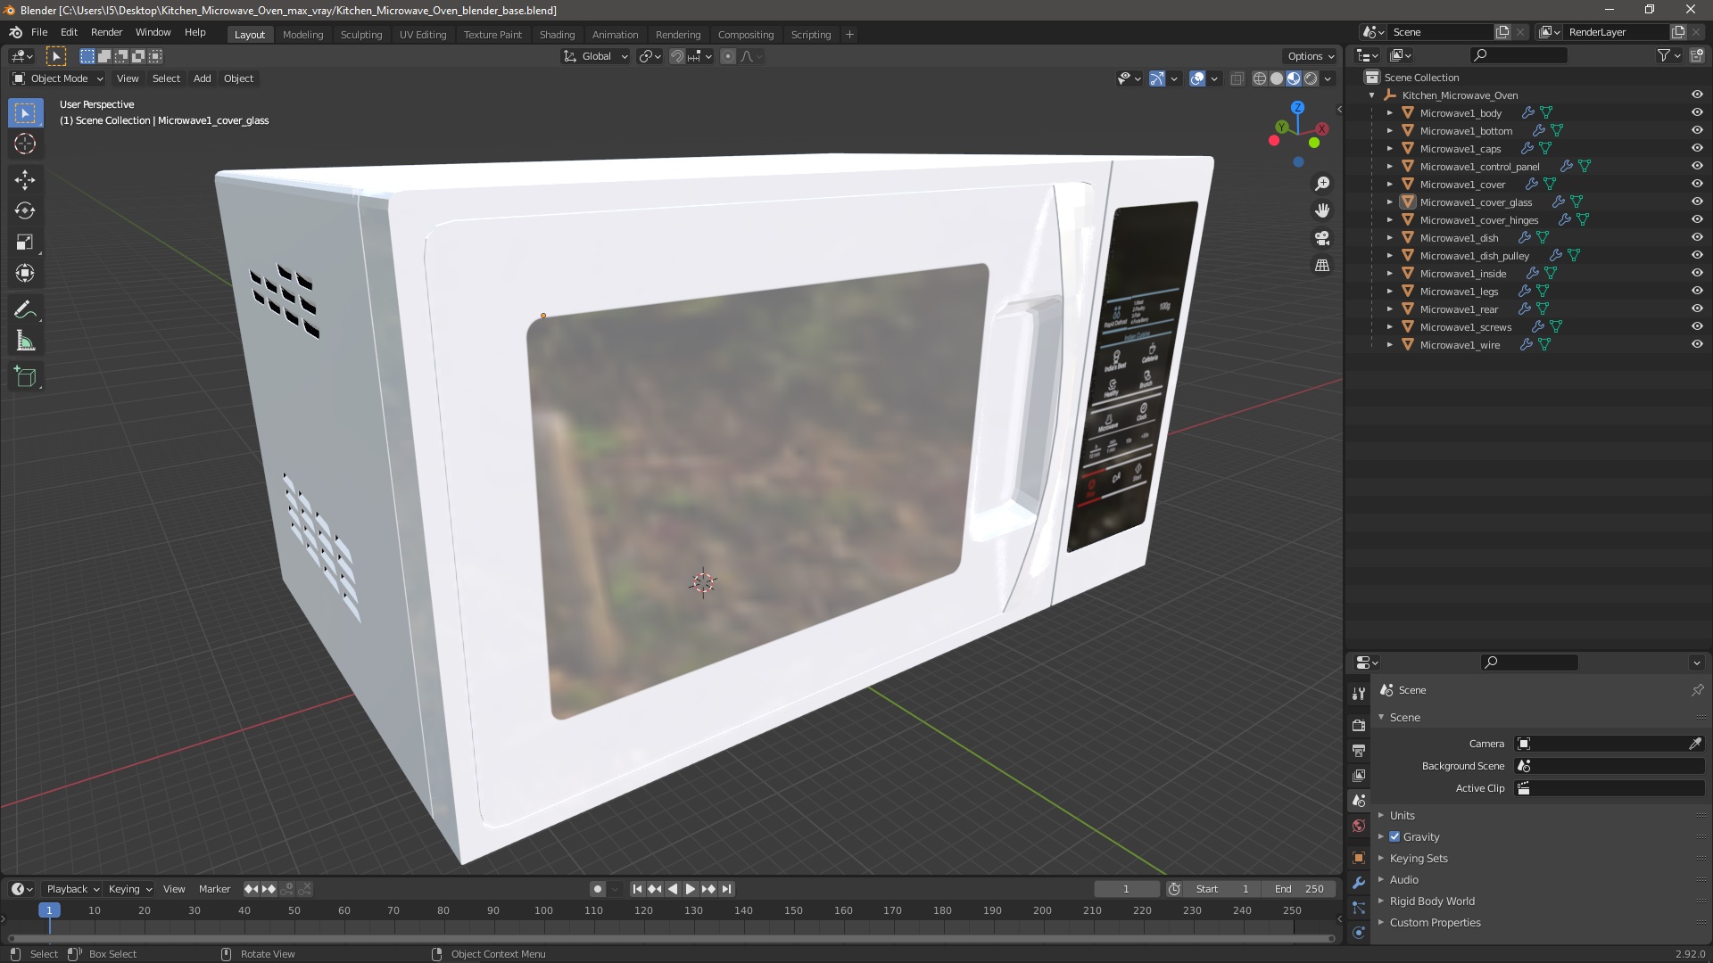Click Object menu in header bar
Image resolution: width=1713 pixels, height=963 pixels.
[x=239, y=77]
